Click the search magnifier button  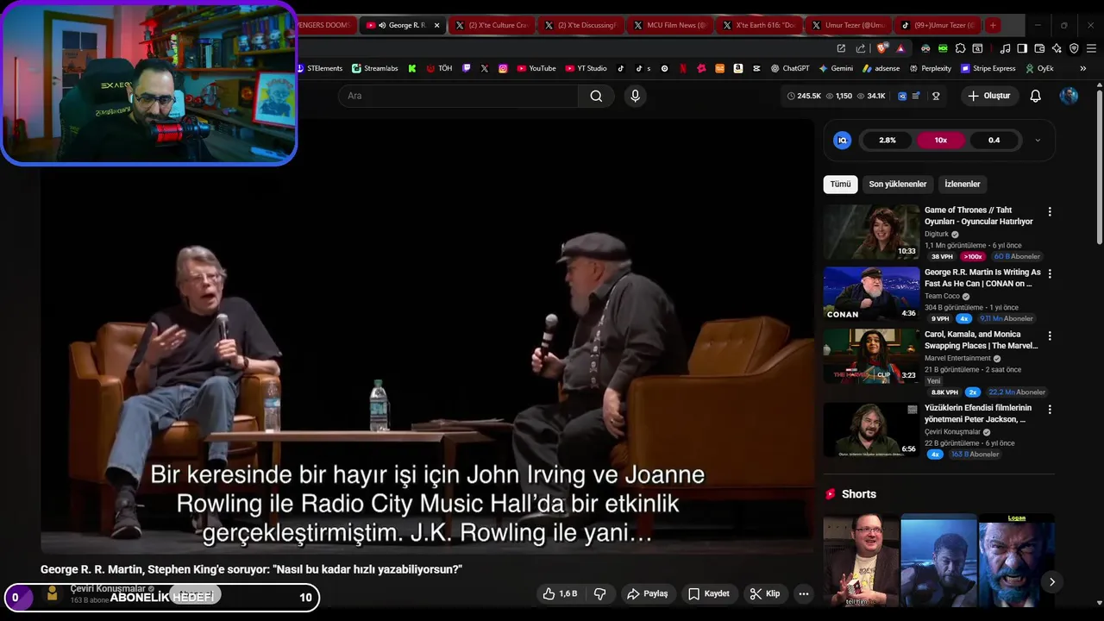click(x=596, y=96)
